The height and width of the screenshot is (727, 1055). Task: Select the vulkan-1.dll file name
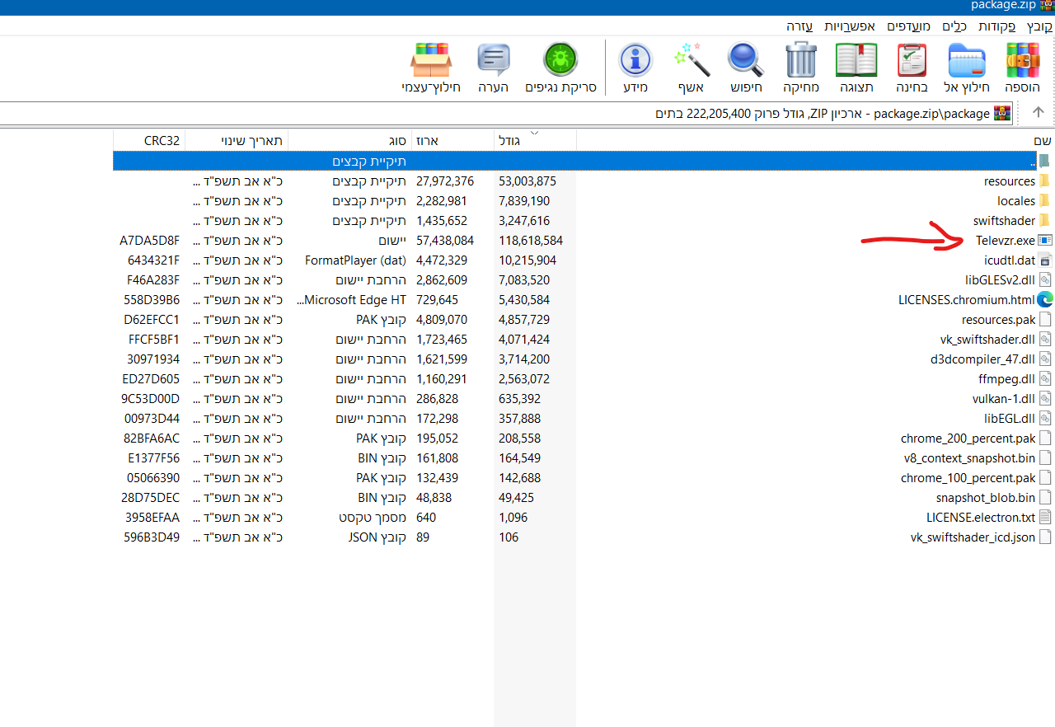[1003, 398]
